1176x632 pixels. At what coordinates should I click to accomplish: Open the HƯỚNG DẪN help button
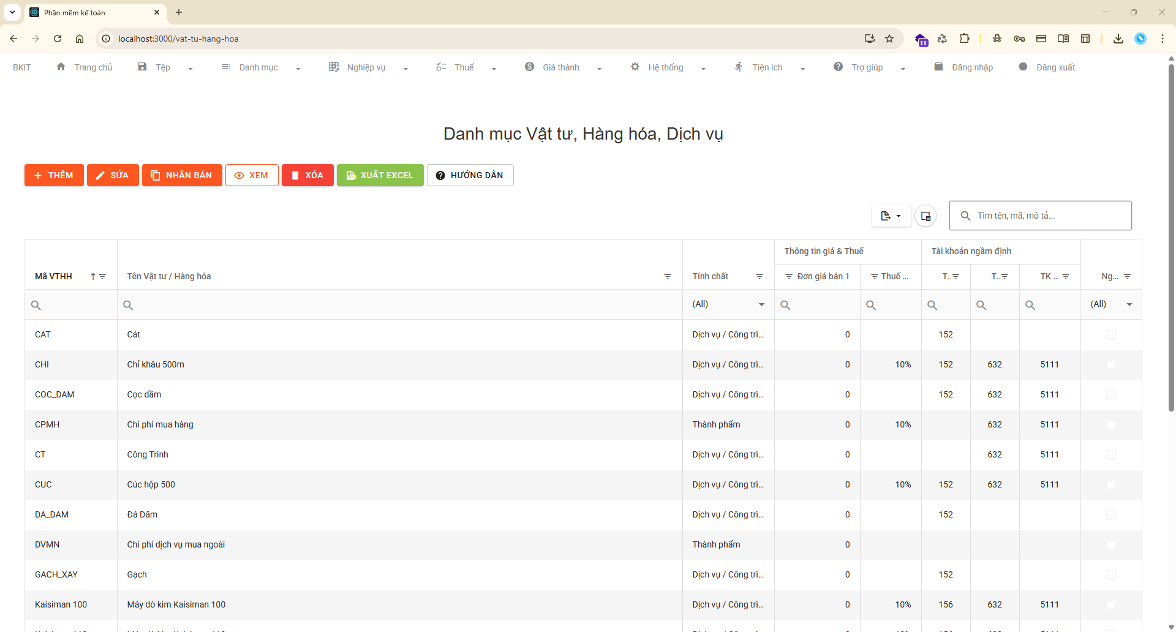coord(470,175)
